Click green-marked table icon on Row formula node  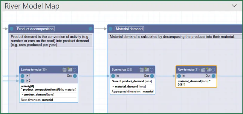[208, 70]
